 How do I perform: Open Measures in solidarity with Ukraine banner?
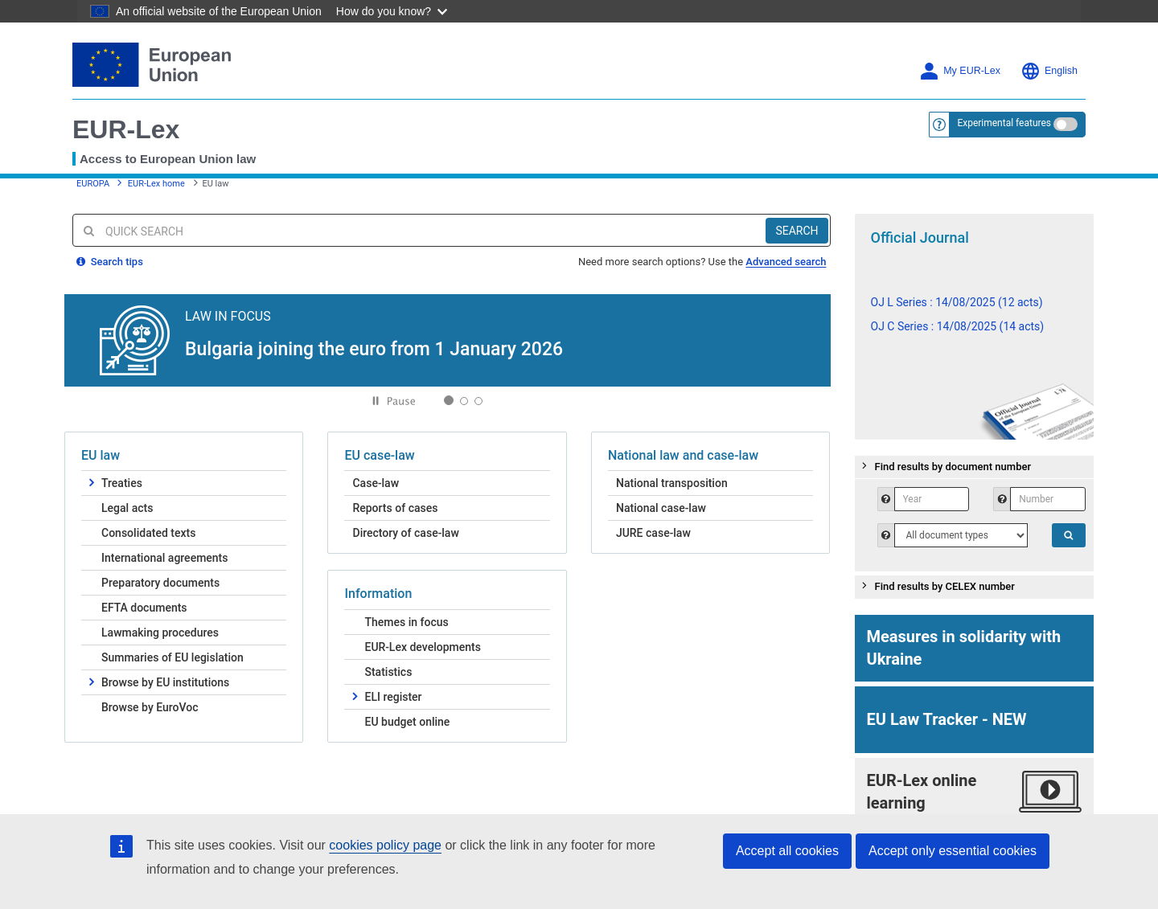pyautogui.click(x=974, y=649)
